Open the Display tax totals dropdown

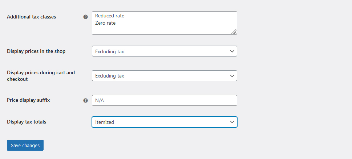coord(164,122)
